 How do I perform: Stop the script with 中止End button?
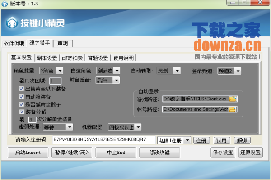(116, 153)
